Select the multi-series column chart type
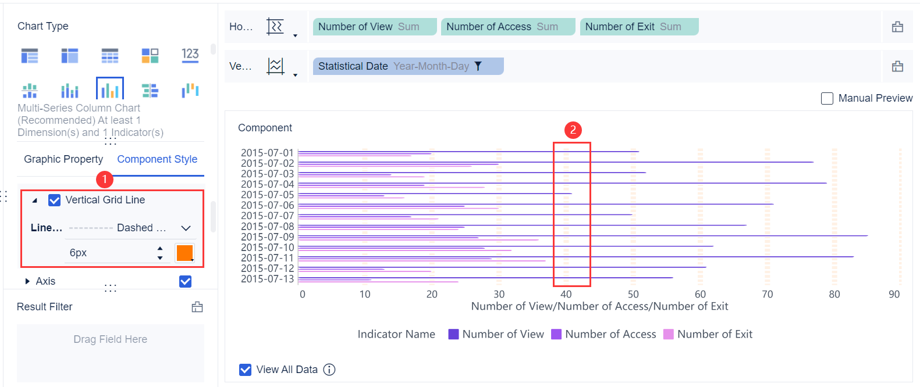 [110, 90]
